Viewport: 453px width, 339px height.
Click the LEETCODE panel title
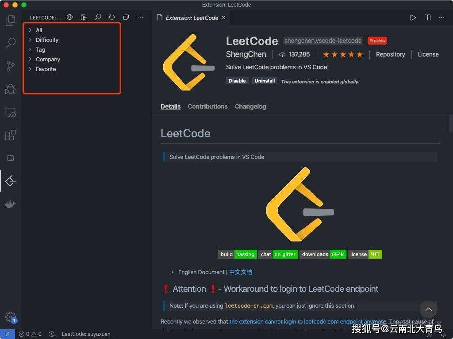[x=46, y=18]
